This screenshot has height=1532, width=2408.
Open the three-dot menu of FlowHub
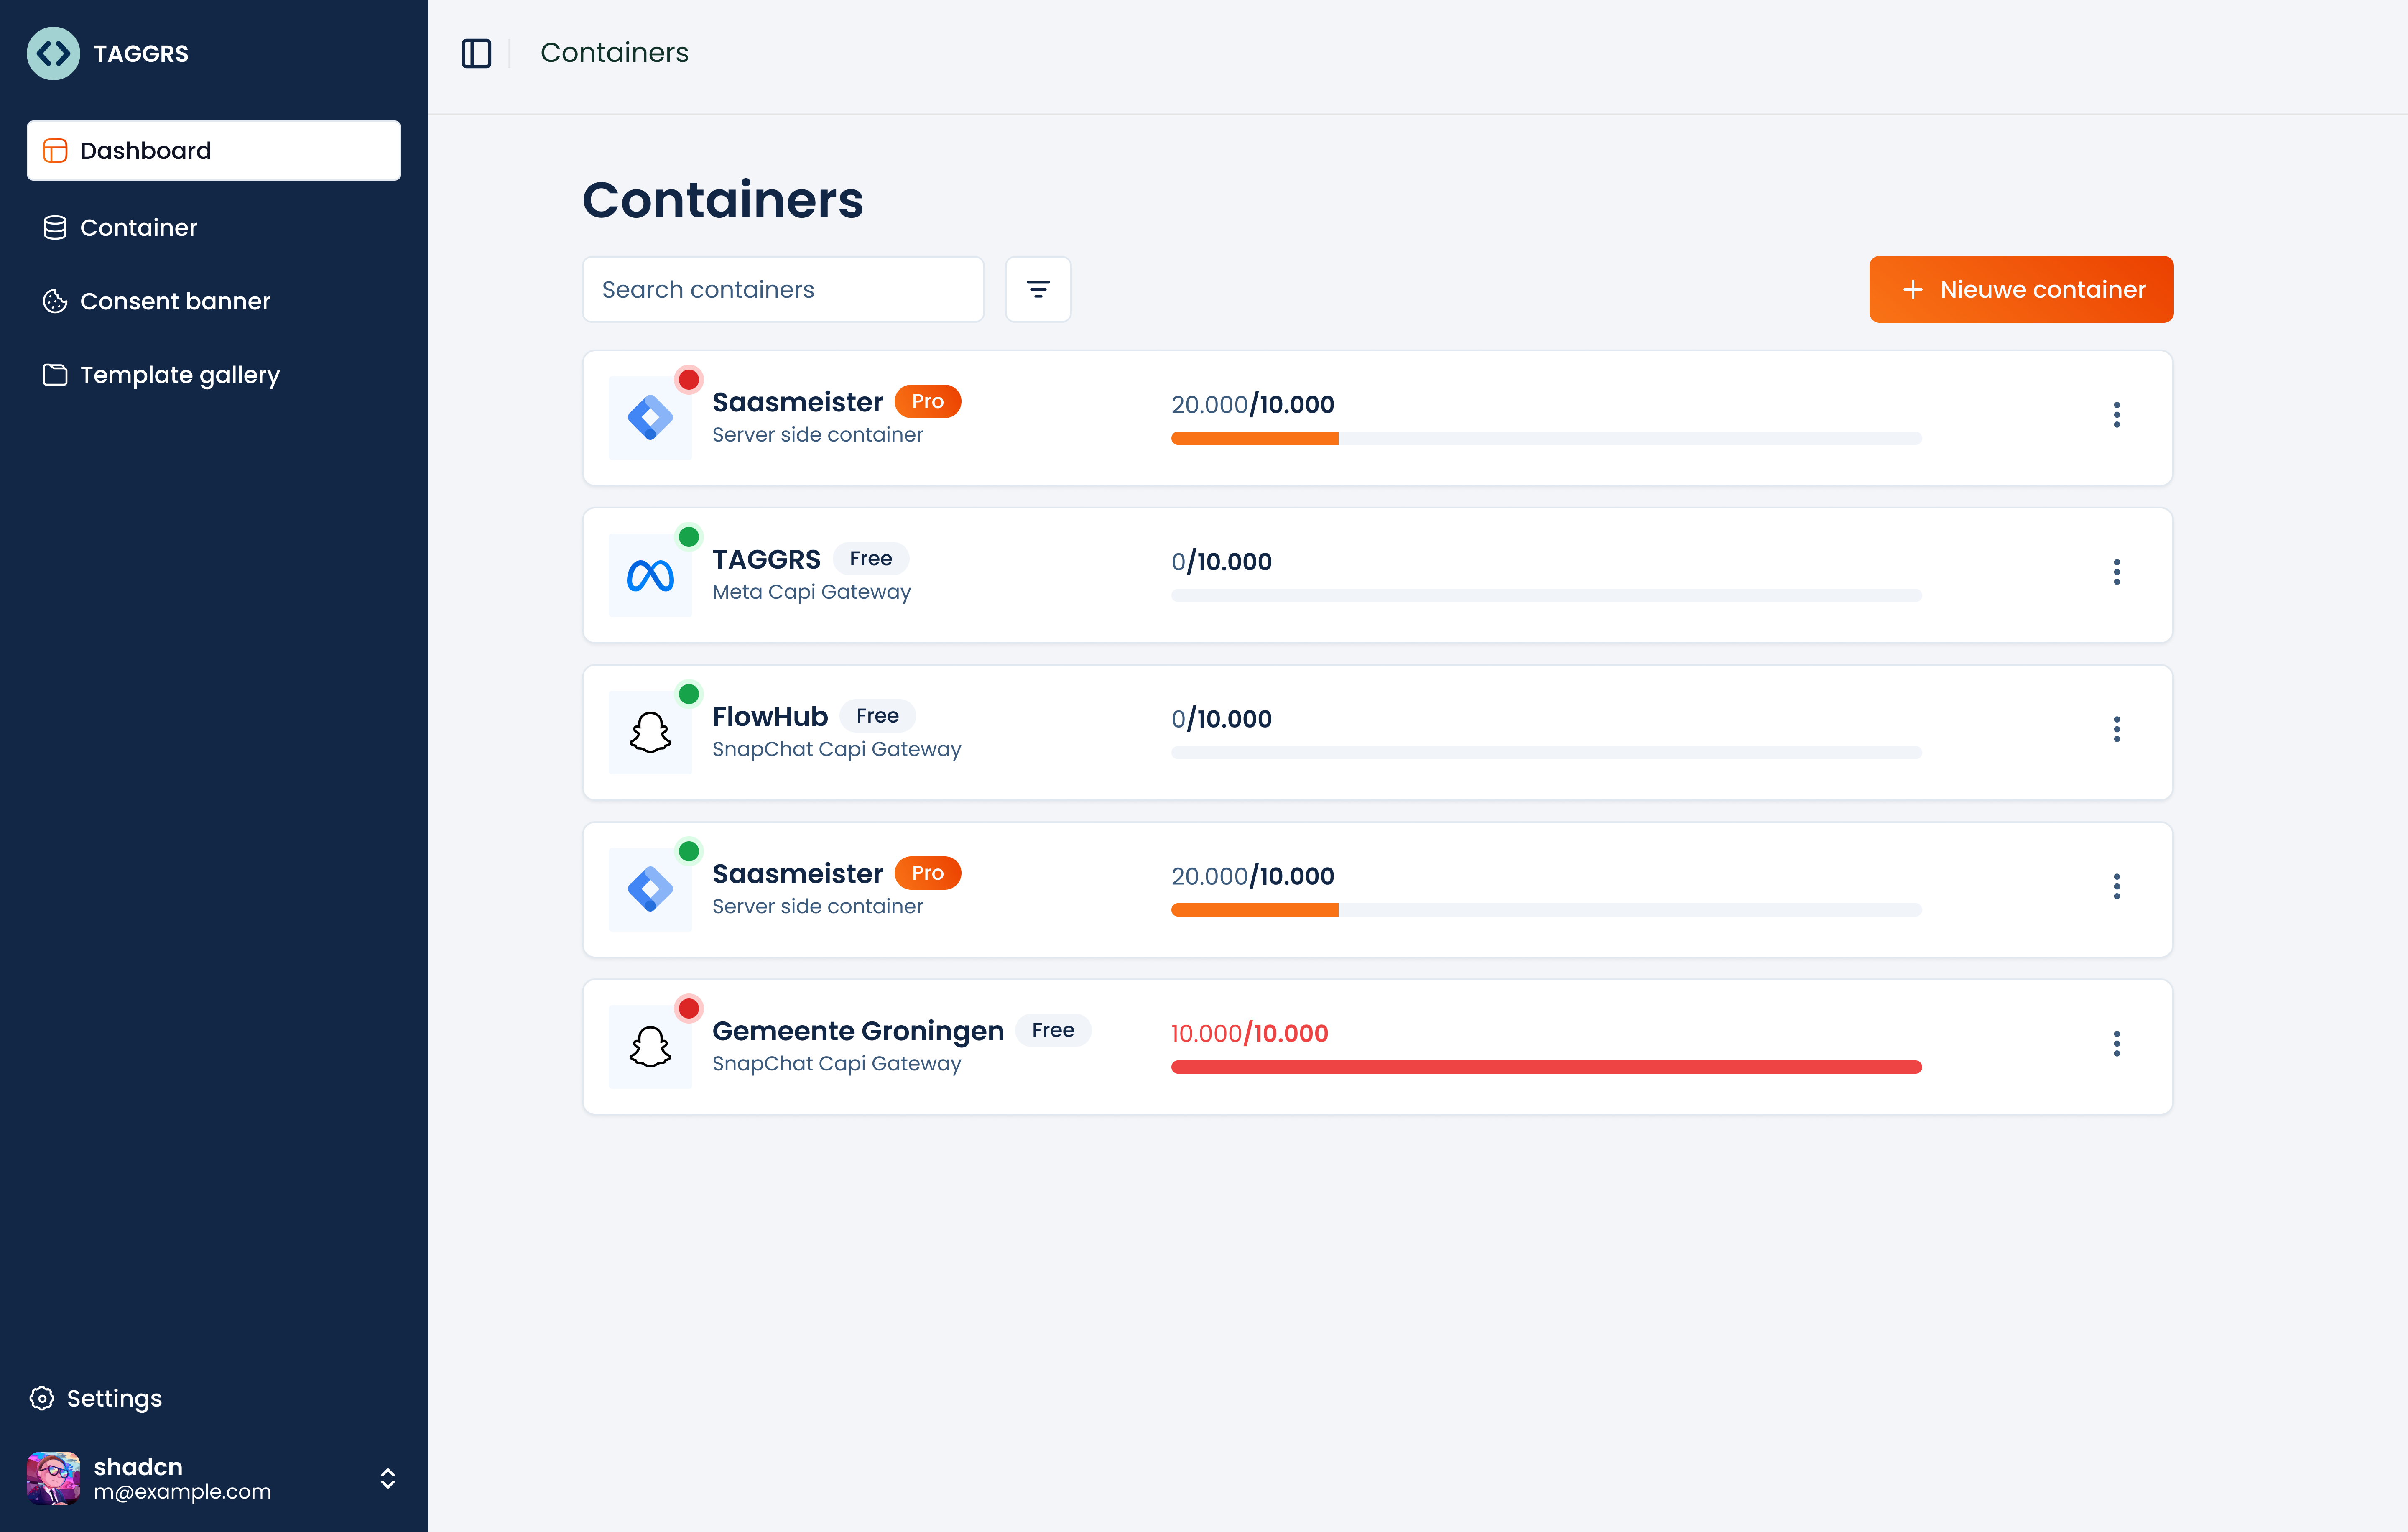point(2117,729)
